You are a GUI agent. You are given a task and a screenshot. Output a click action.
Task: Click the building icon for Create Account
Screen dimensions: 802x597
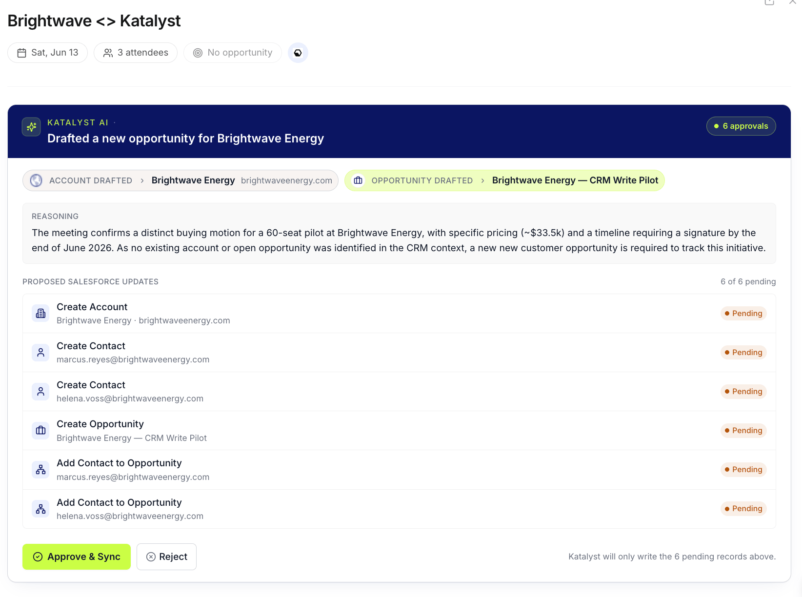tap(41, 313)
